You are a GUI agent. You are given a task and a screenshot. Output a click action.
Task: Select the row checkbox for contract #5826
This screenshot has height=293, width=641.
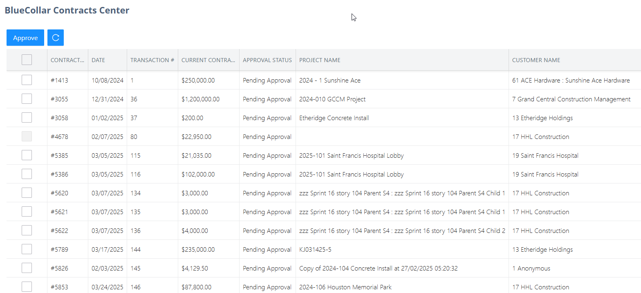pos(27,268)
